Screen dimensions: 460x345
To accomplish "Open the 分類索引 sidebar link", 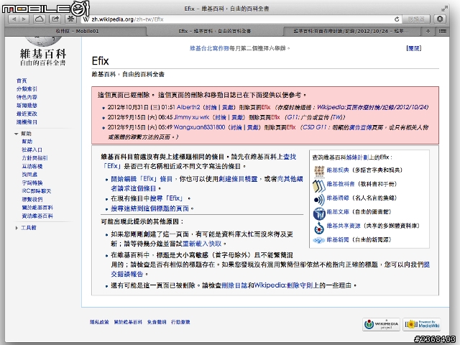I will pyautogui.click(x=27, y=88).
